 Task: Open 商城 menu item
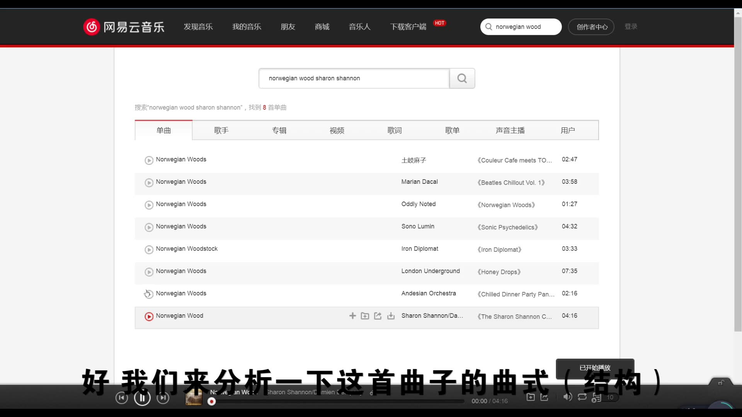pos(322,27)
